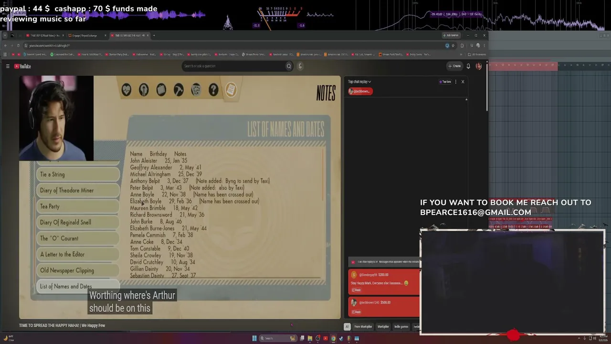The width and height of the screenshot is (611, 344).
Task: Open a new Chrome tab
Action: point(154,35)
